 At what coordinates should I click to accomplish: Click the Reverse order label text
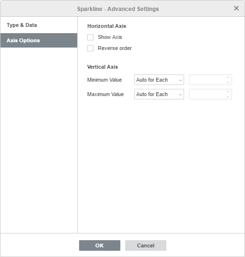(x=115, y=48)
